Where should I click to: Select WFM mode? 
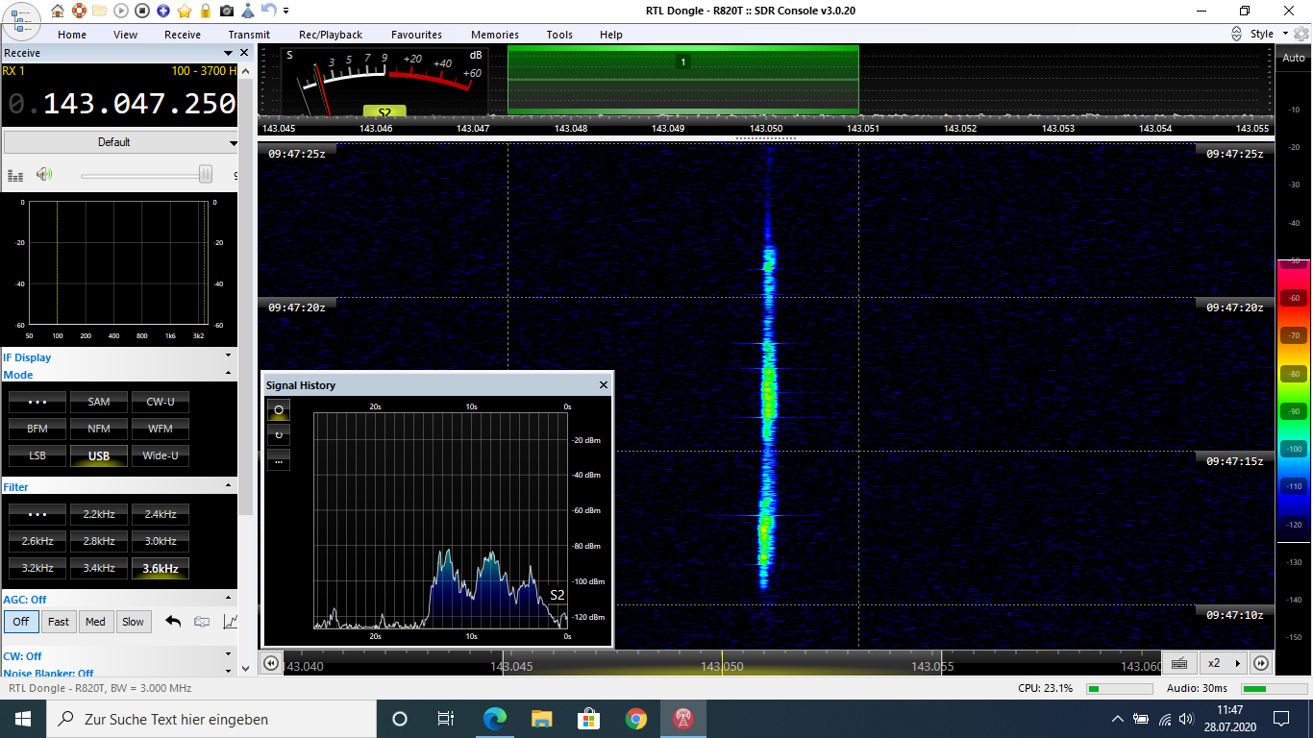pyautogui.click(x=161, y=429)
